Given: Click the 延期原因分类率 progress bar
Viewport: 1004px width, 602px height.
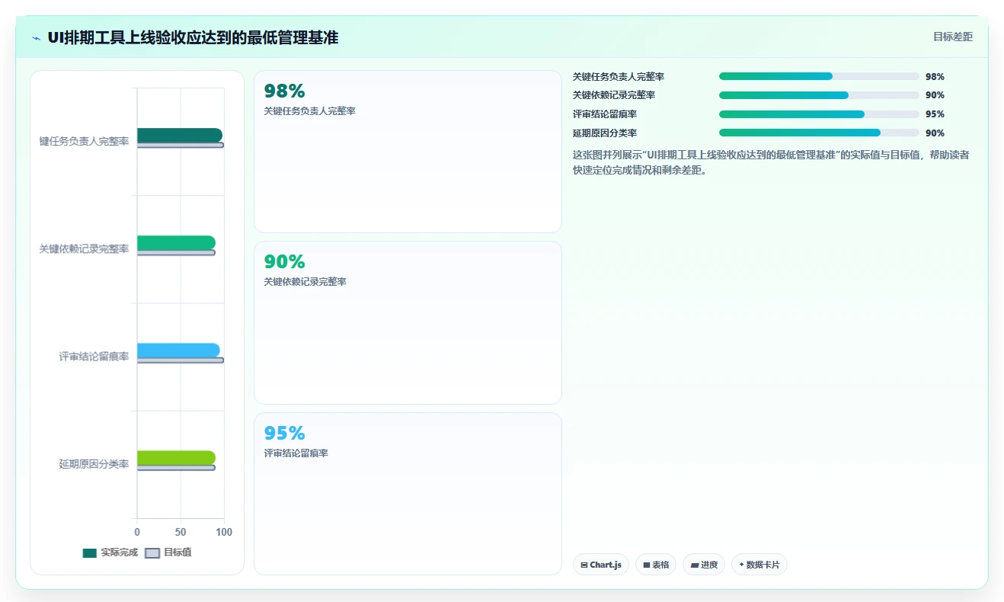Looking at the screenshot, I should coord(819,133).
